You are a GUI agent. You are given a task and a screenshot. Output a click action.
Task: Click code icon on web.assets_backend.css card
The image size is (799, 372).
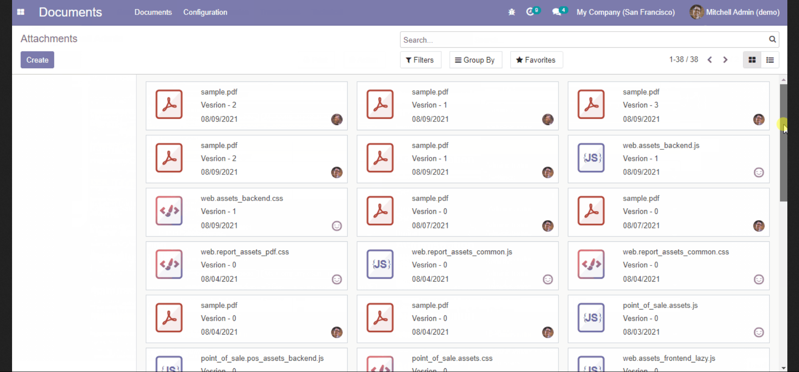pyautogui.click(x=169, y=211)
